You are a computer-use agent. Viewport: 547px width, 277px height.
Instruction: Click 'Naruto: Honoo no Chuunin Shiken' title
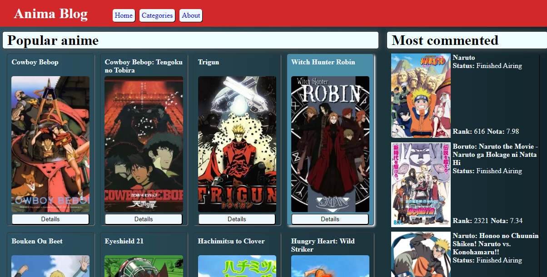496,244
